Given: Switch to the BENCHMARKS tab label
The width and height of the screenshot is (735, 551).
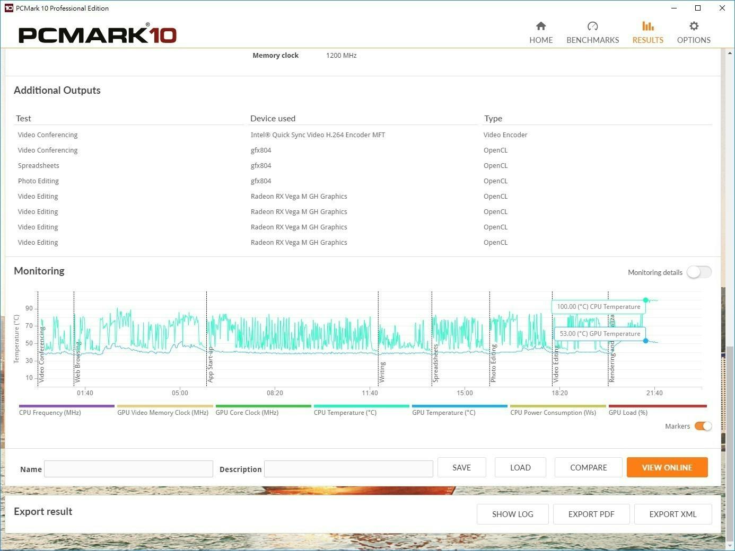Looking at the screenshot, I should click(x=592, y=40).
